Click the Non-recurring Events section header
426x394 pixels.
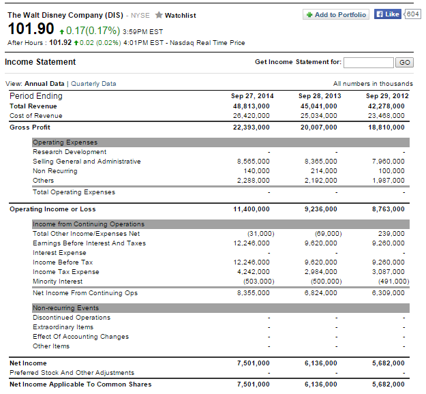coord(221,308)
